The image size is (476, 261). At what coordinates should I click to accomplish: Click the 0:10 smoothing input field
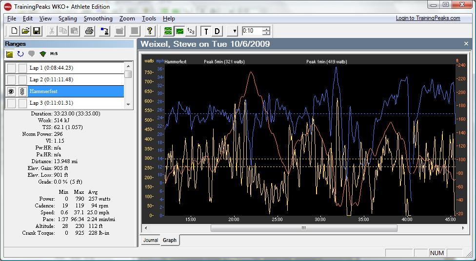click(252, 31)
